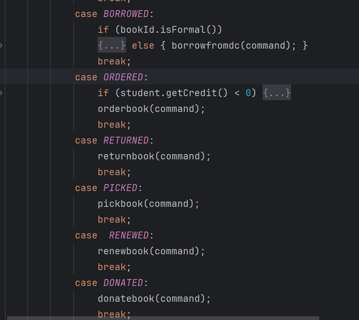Viewport: 359px width, 320px height.
Task: Click the pickbook(command) call
Action: coord(146,204)
